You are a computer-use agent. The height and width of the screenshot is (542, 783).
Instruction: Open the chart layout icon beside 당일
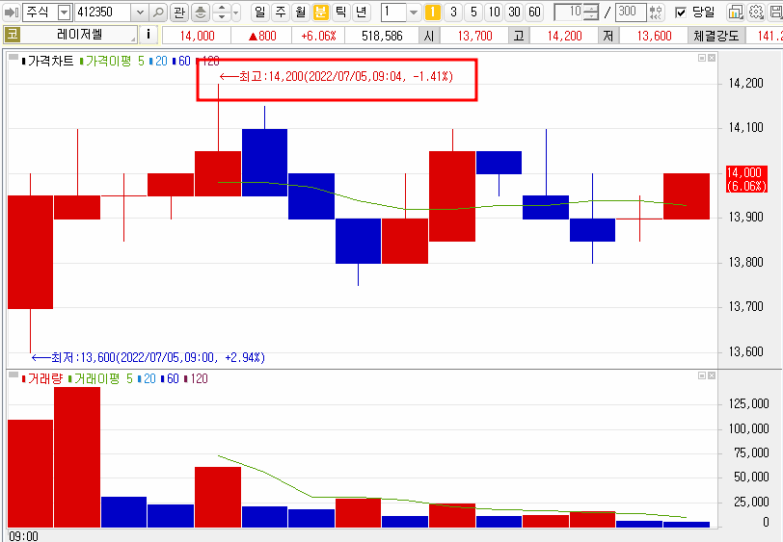click(x=735, y=12)
